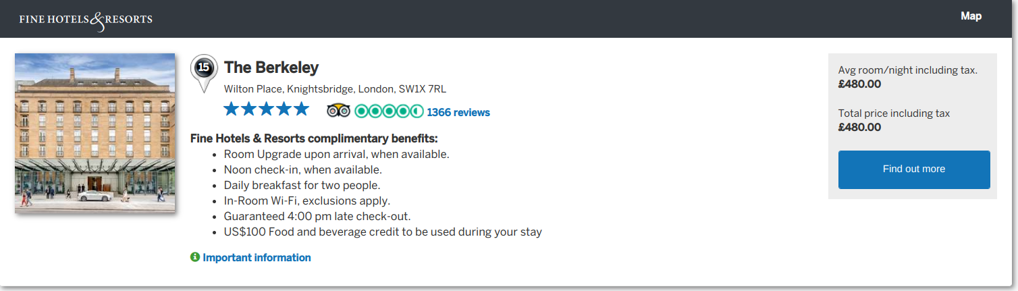The image size is (1018, 291).
Task: Click the Daily breakfast for two benefit
Action: click(302, 185)
